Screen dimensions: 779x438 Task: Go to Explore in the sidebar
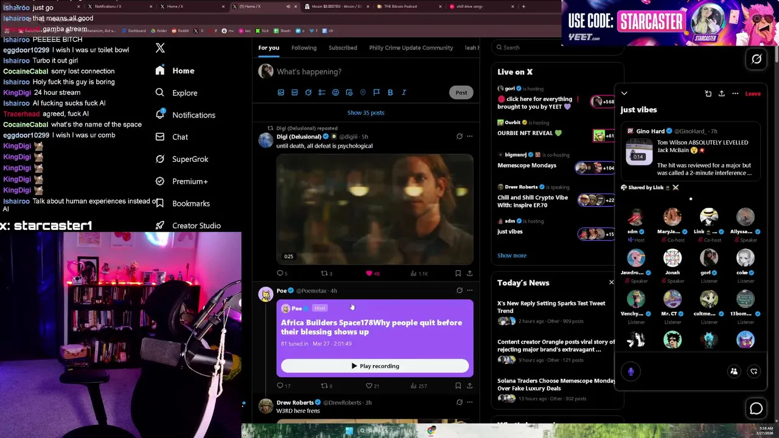(176, 92)
